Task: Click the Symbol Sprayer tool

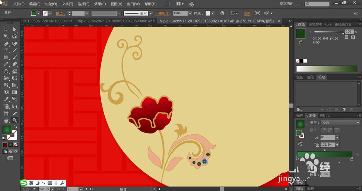Action: [6, 106]
